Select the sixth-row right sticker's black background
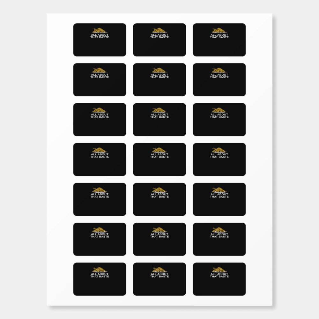This screenshot has width=319, height=319. pos(219,247)
